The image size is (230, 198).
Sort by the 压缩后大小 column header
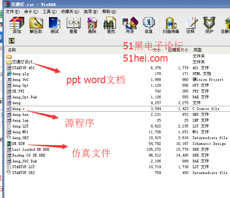pos(178,50)
